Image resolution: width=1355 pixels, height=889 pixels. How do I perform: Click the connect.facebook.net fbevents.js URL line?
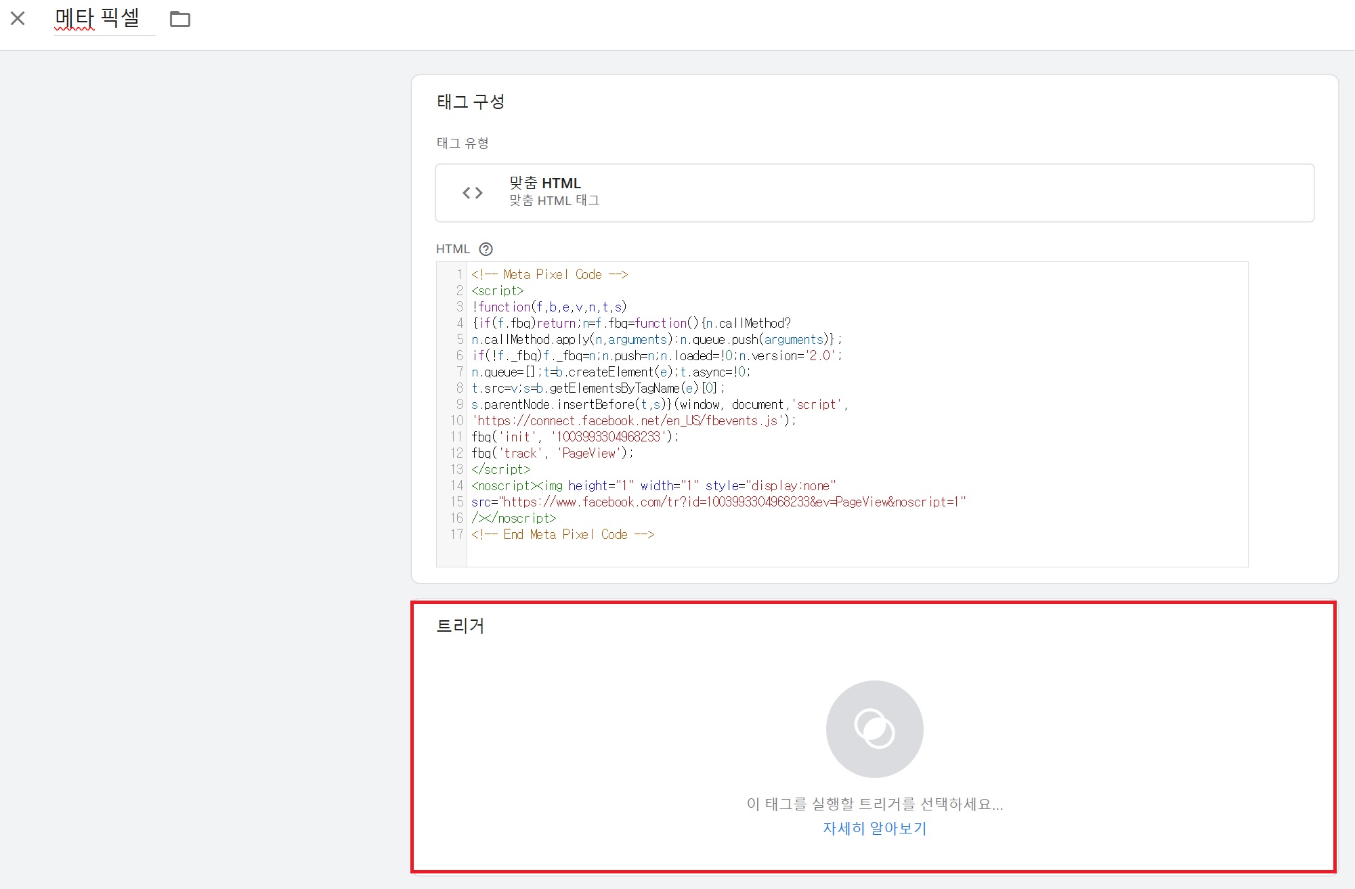634,420
